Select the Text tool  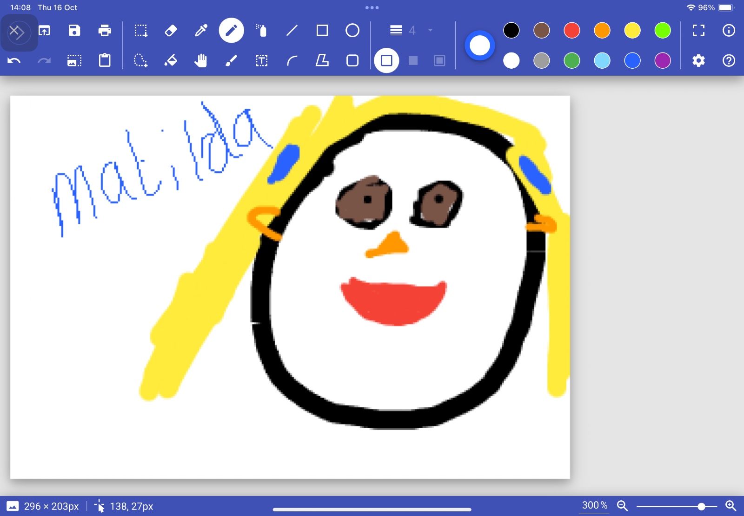[x=262, y=60]
